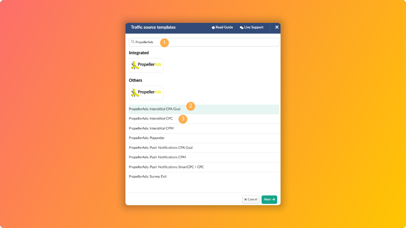Choose PropellerAds: Interstitial CPM
The image size is (406, 228).
[x=204, y=128]
